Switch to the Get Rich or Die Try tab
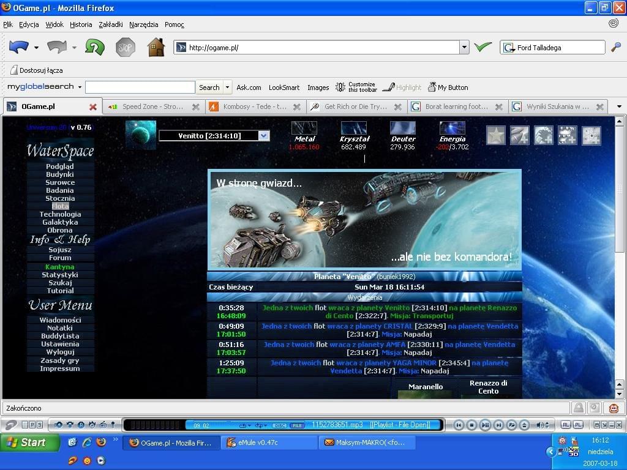Screen dimensions: 627x470 coord(357,106)
